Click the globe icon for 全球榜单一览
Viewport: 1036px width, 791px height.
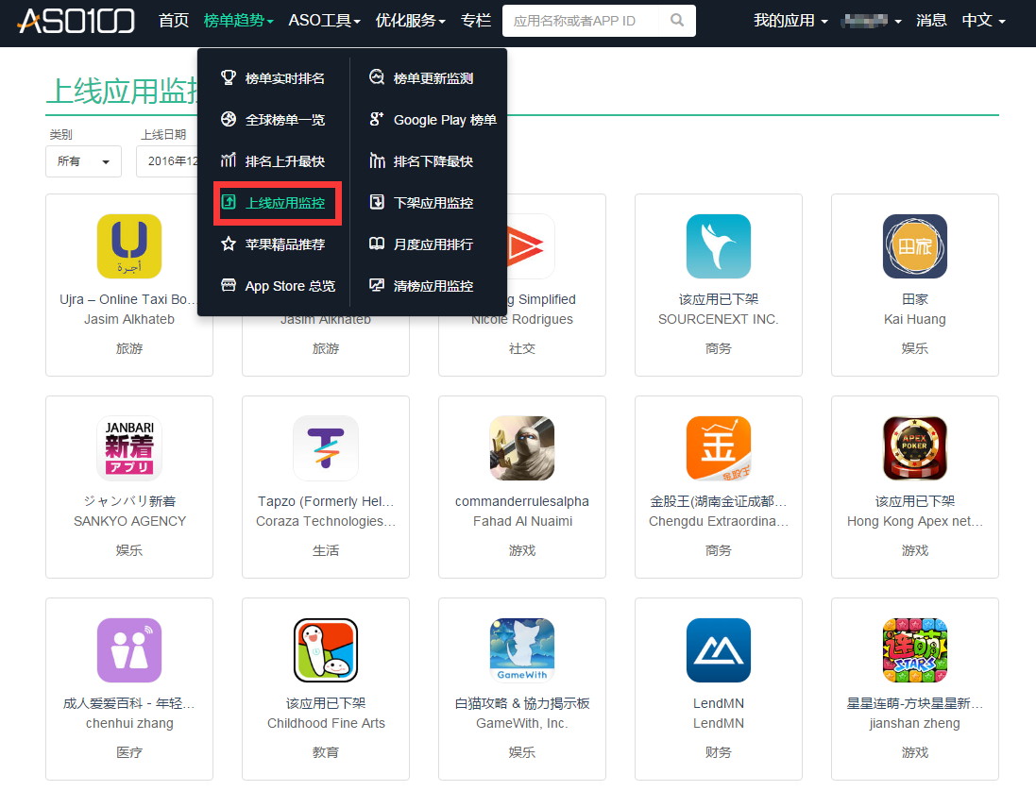pyautogui.click(x=229, y=120)
